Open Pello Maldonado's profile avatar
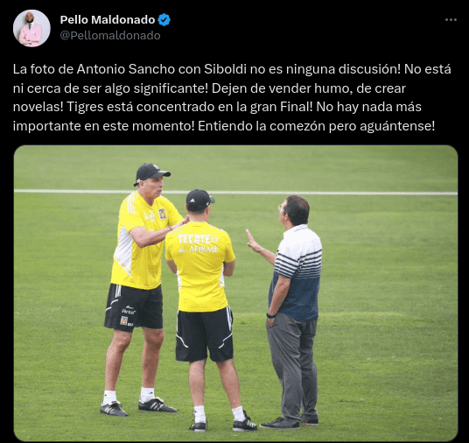The image size is (469, 443). coord(31,28)
